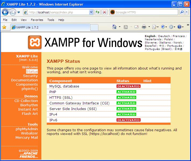Click the Scroogle HTTPS search box
191x161 pixels.
coord(144,12)
